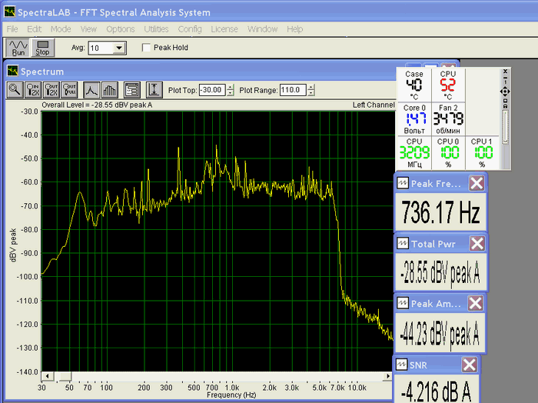This screenshot has width=538, height=403.
Task: Close the Peak Frequency readout window
Action: (477, 183)
